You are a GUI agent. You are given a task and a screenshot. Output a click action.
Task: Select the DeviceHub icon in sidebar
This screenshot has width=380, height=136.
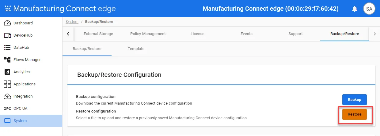7,35
